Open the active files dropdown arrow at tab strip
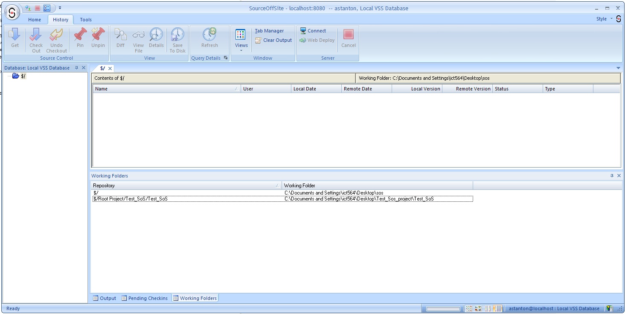 coord(618,68)
